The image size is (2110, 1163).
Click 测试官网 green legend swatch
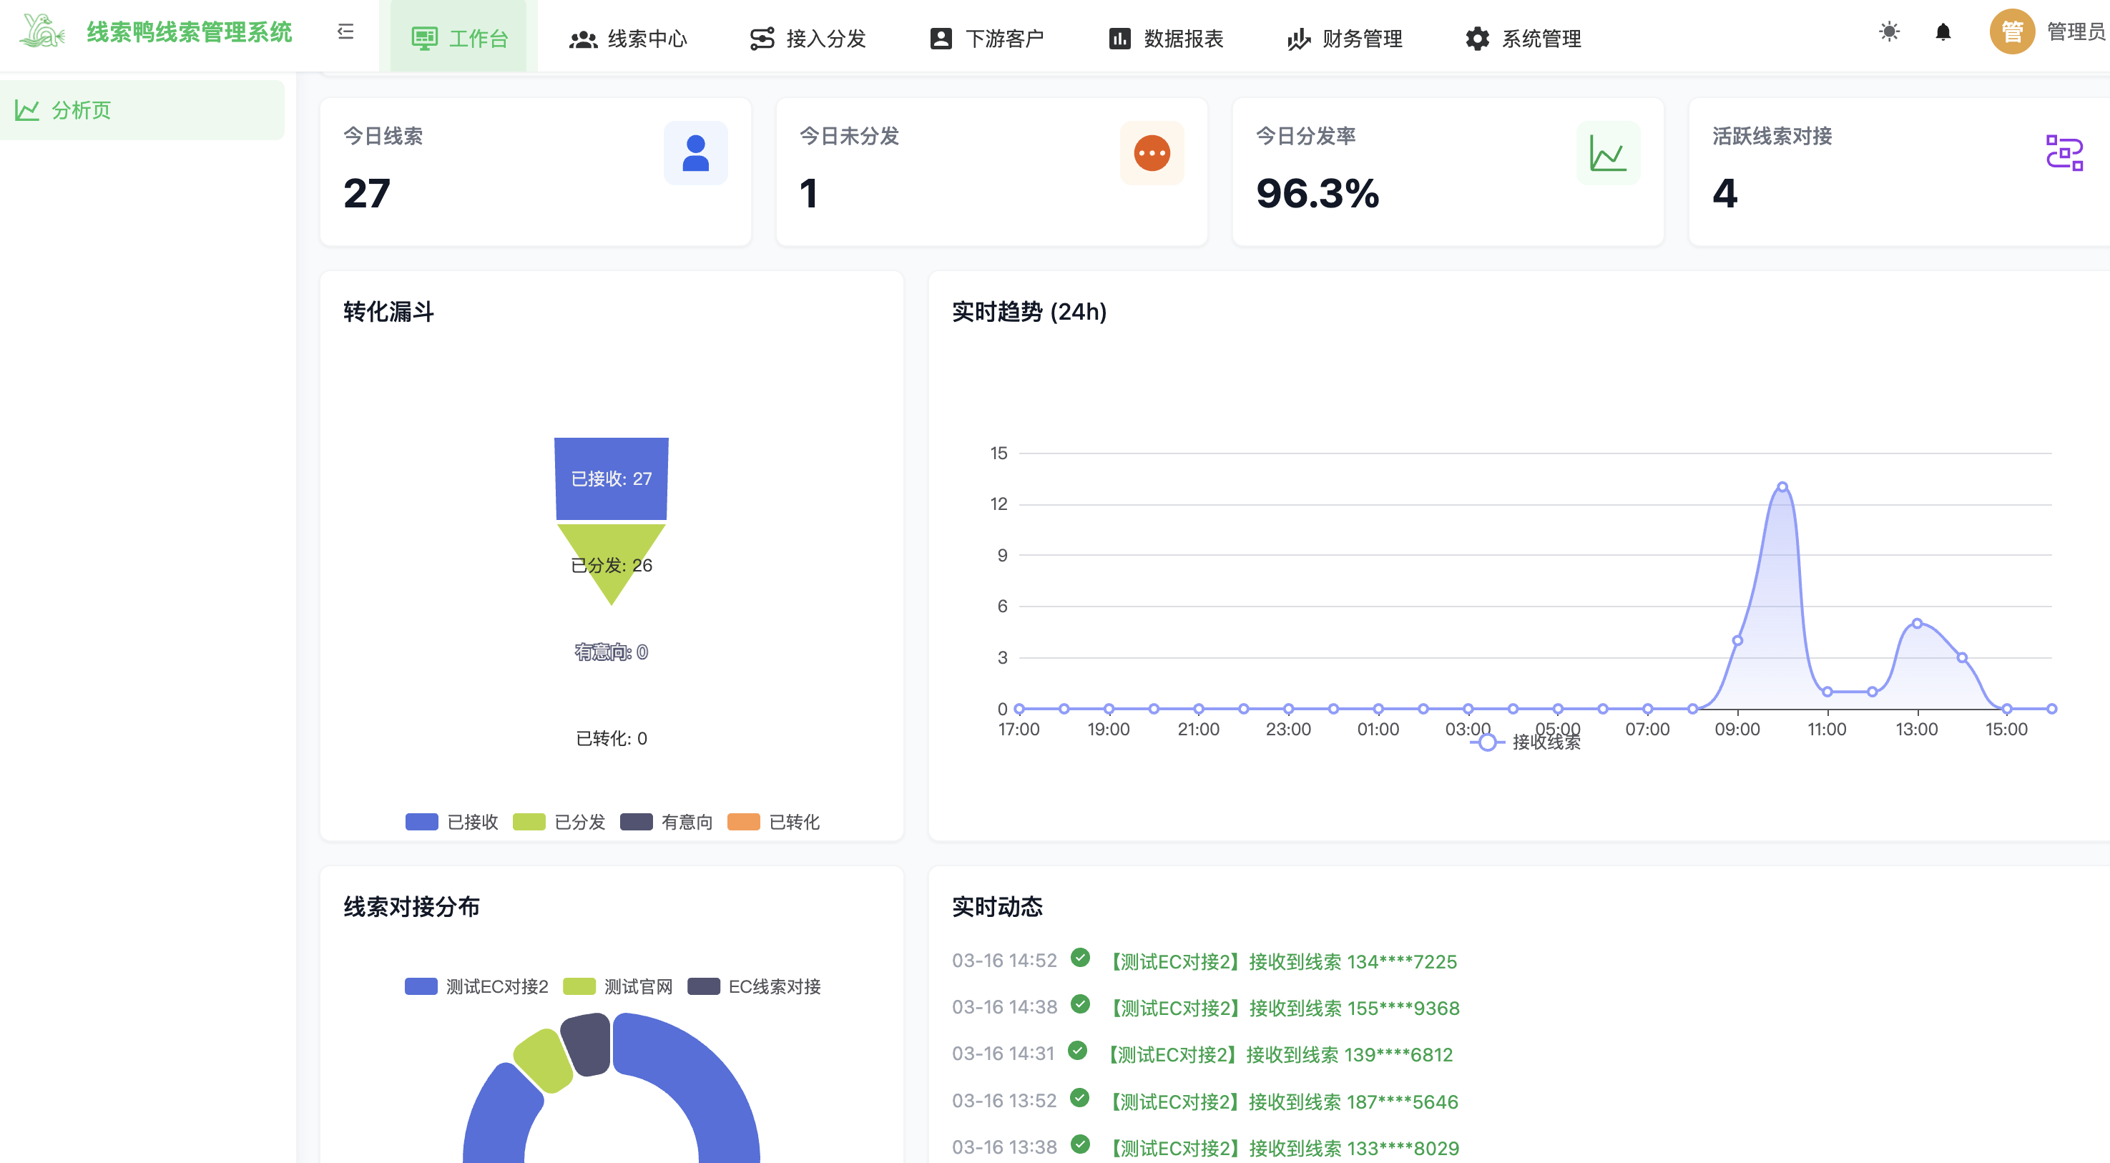579,986
